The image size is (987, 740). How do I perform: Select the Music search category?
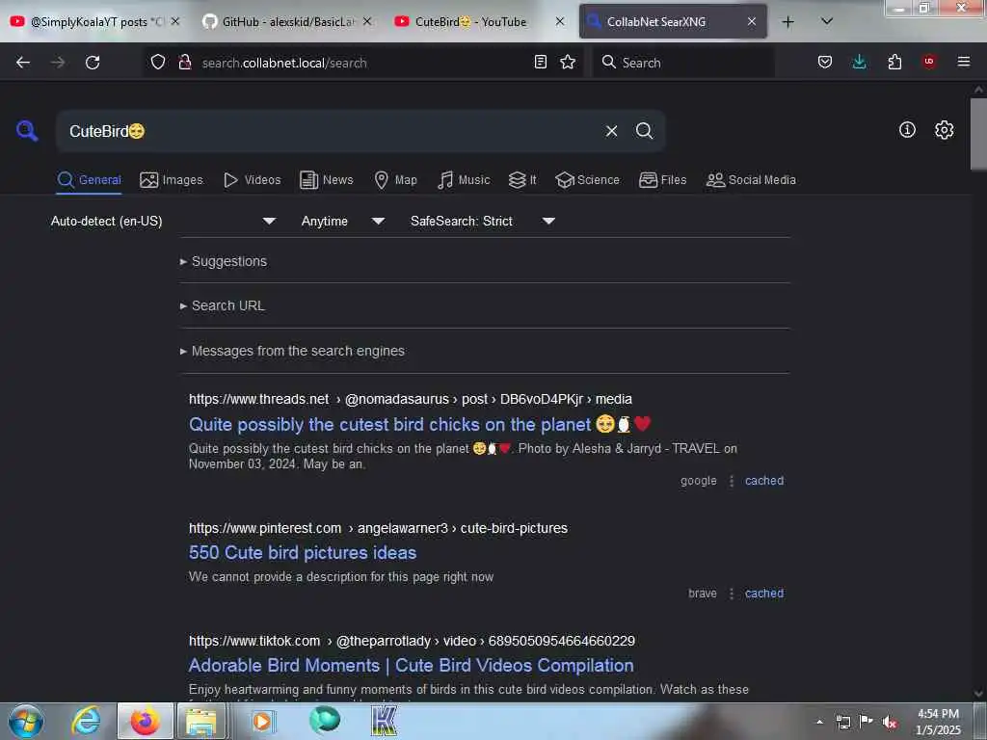[464, 180]
